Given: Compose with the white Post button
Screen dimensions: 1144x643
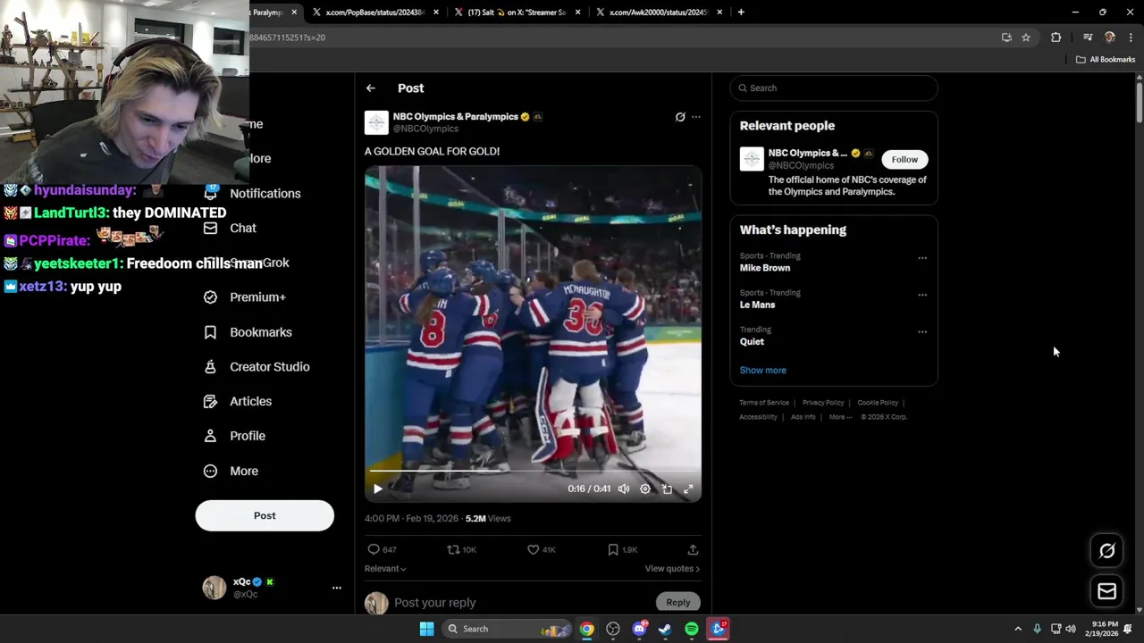Looking at the screenshot, I should 265,515.
